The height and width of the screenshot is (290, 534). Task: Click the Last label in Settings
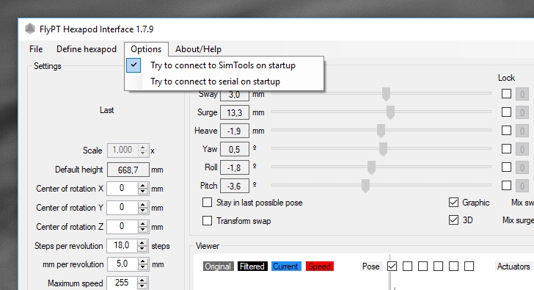click(x=106, y=110)
